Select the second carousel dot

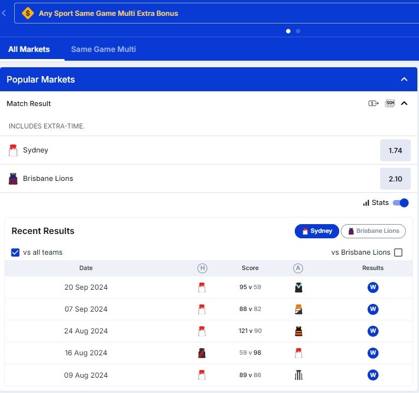[298, 31]
